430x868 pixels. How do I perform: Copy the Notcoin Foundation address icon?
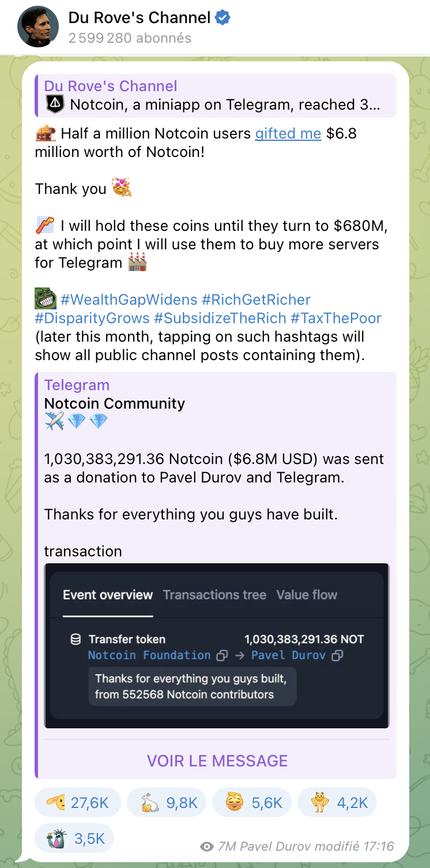click(222, 656)
